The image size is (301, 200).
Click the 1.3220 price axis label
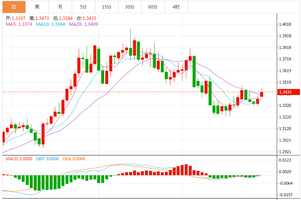coord(285,117)
